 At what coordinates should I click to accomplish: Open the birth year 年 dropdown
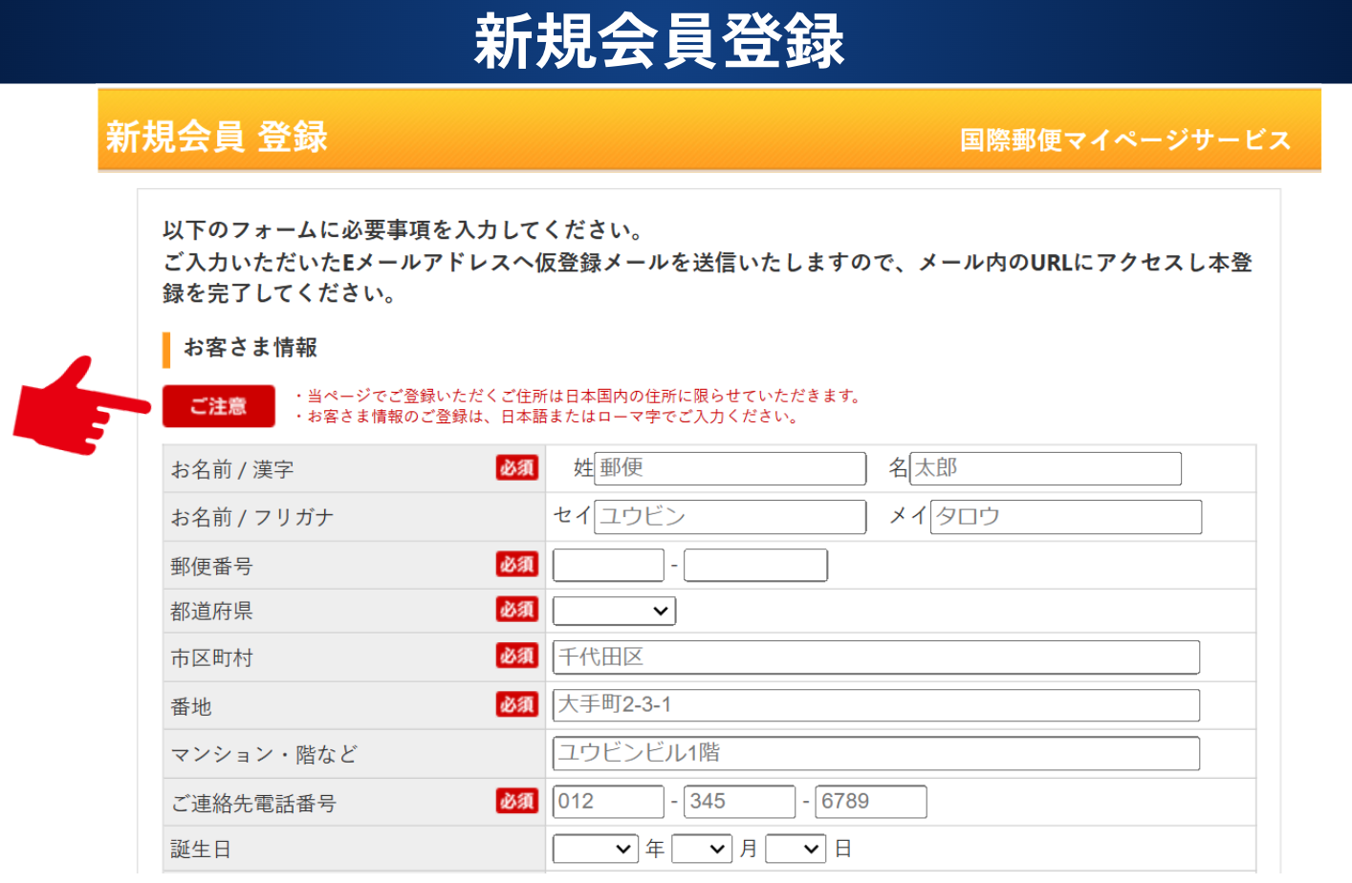click(x=596, y=849)
